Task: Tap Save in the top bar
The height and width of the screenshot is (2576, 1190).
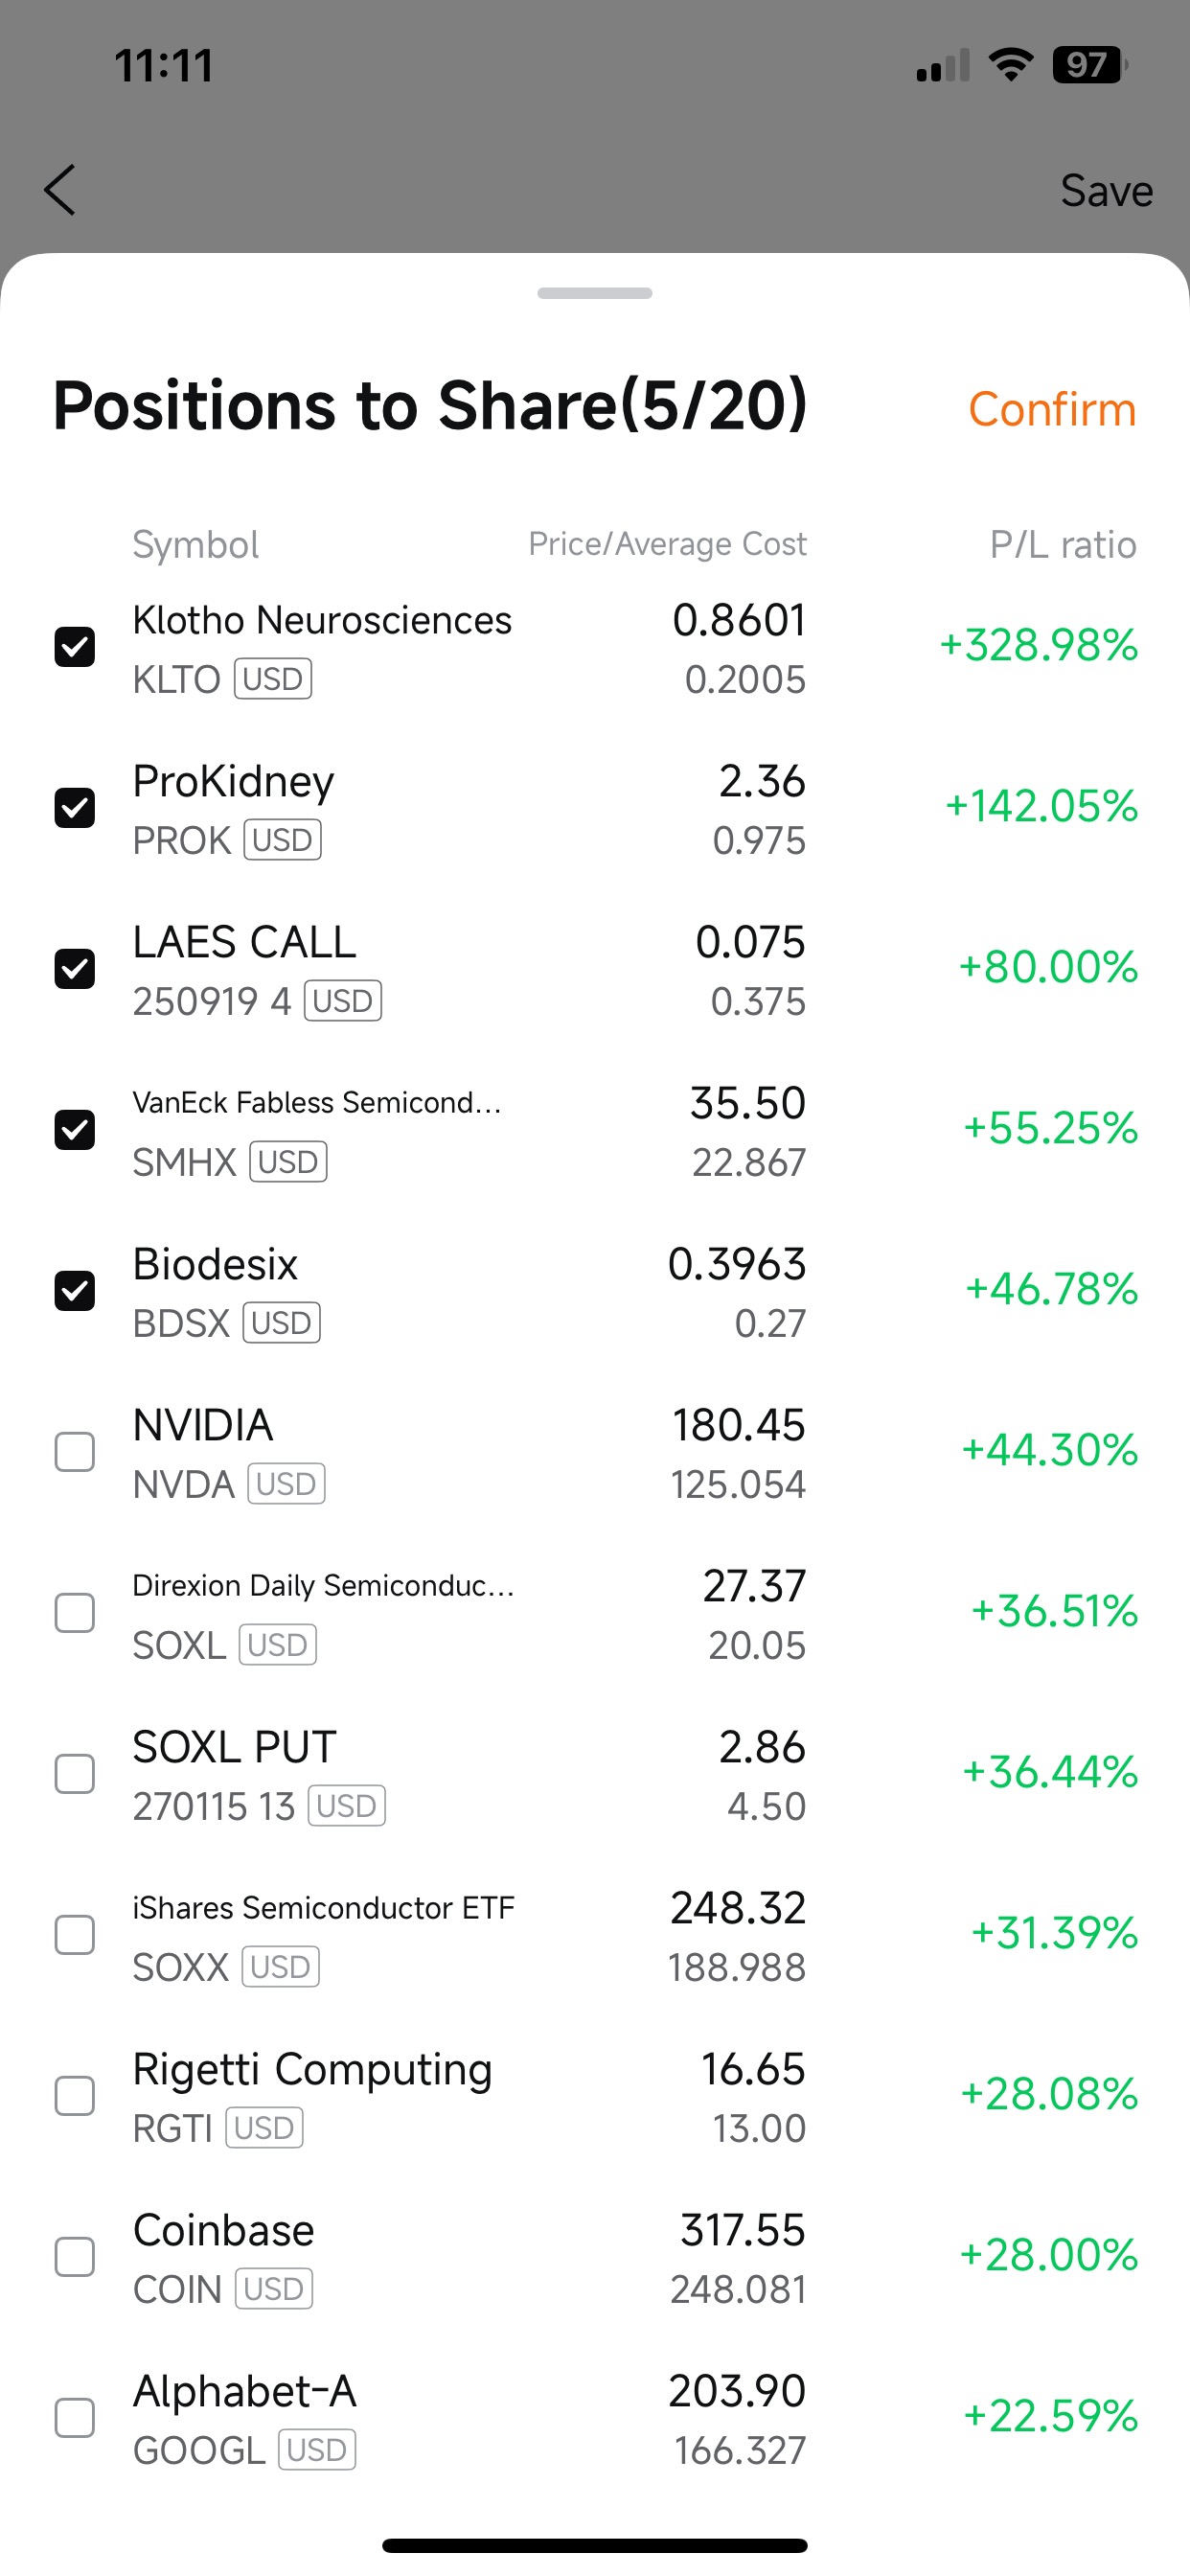Action: point(1106,190)
